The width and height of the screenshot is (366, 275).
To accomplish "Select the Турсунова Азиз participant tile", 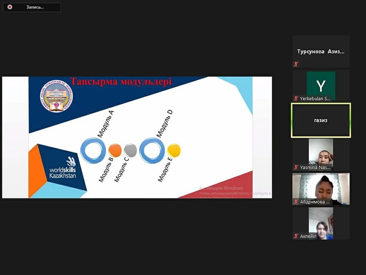I will (x=321, y=52).
